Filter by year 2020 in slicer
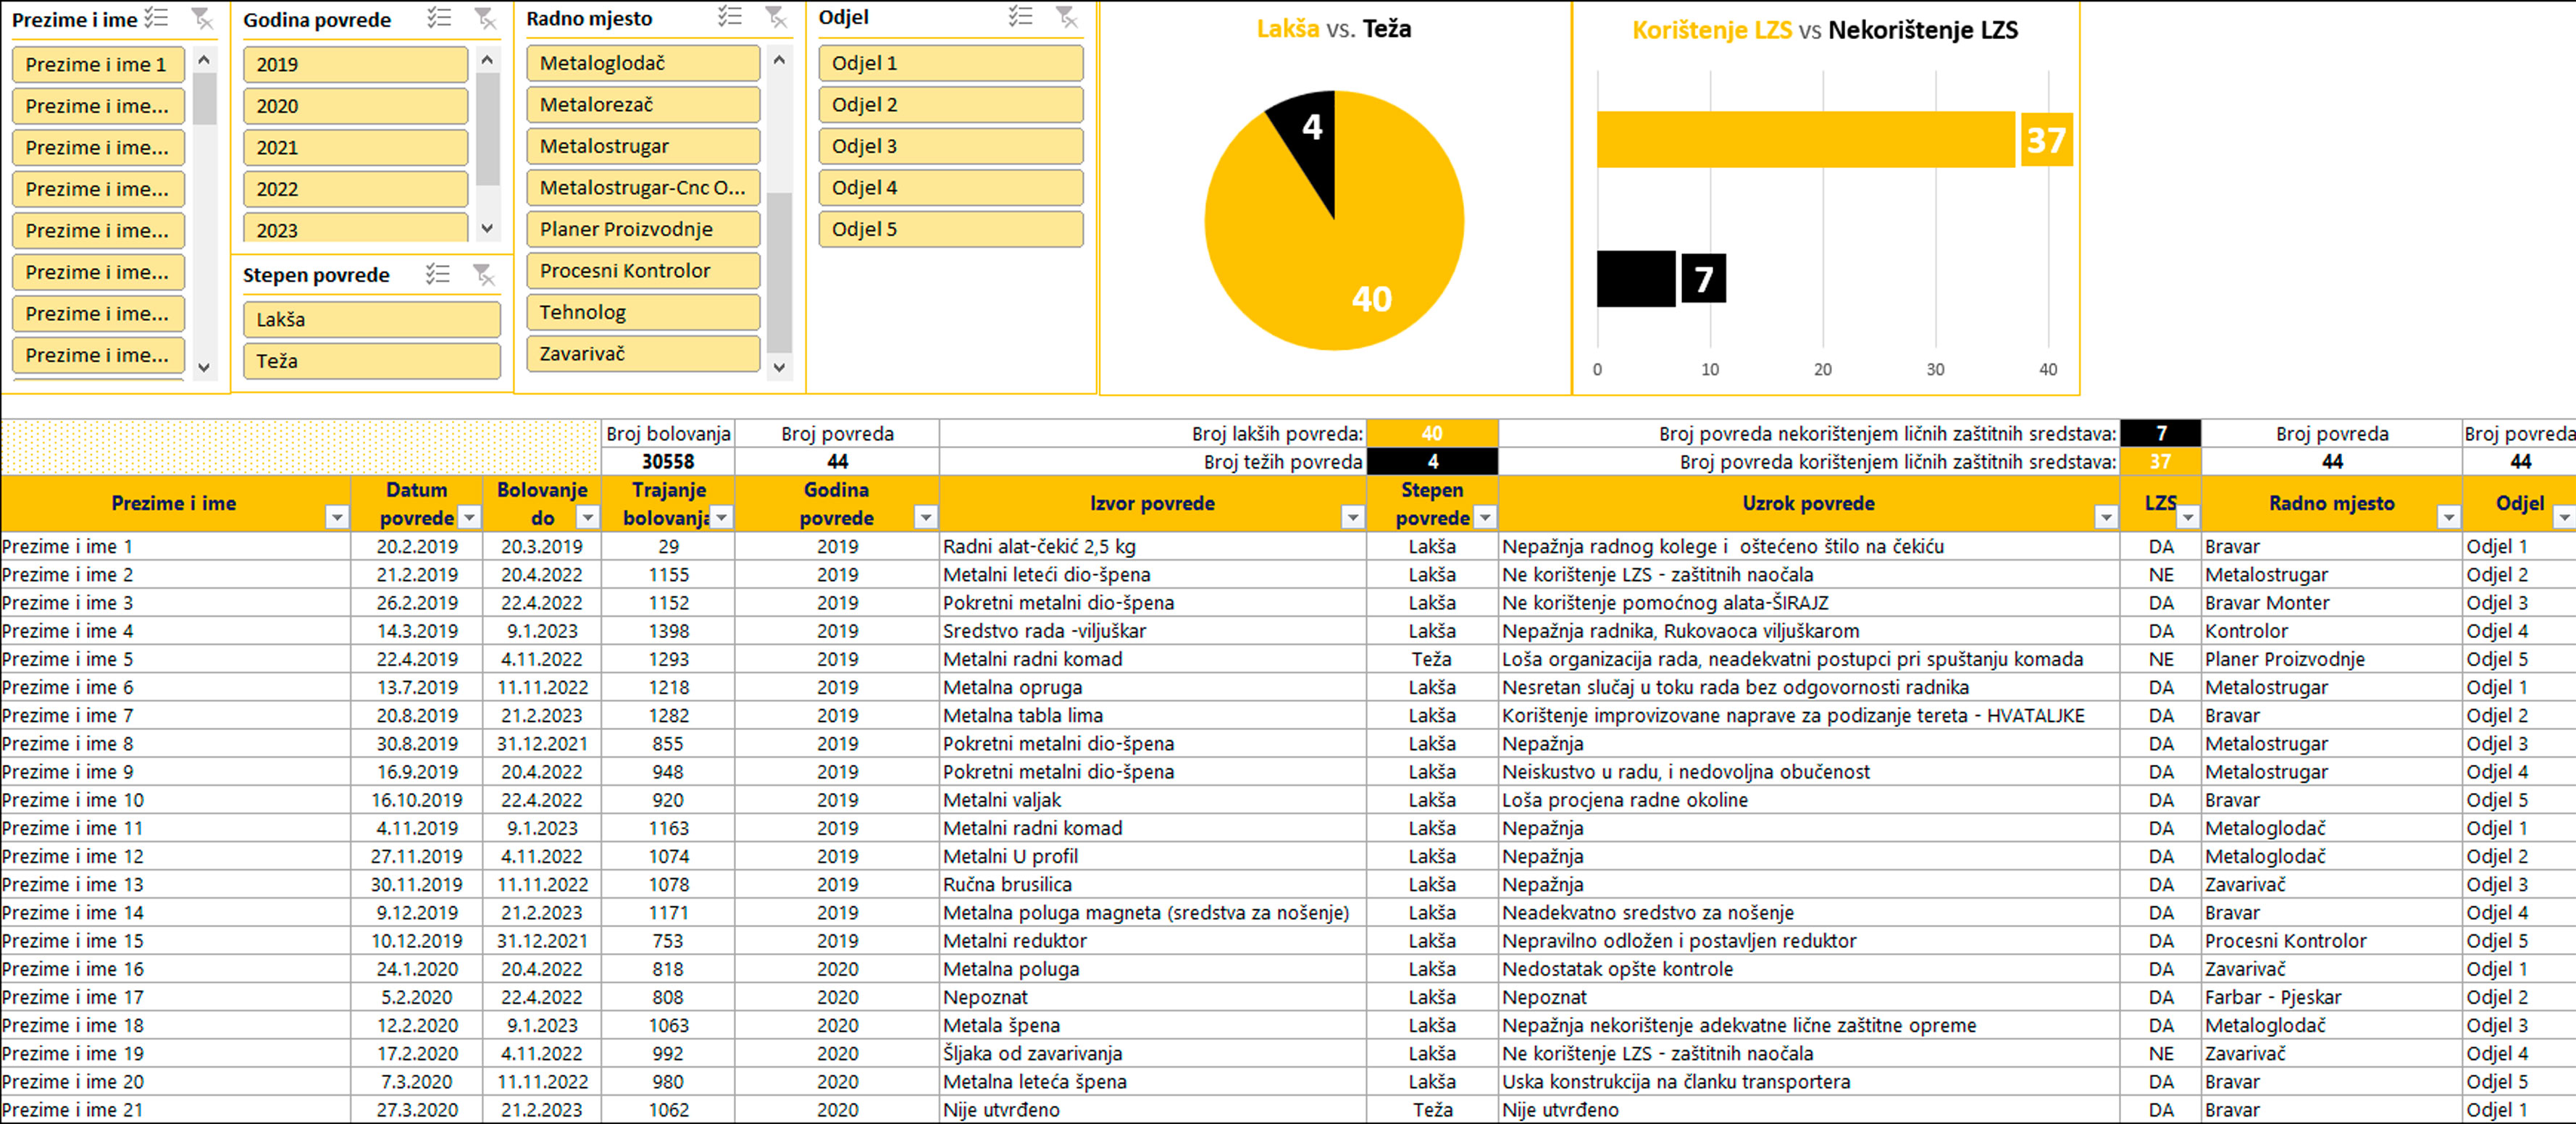Viewport: 2576px width, 1124px height. coord(355,106)
